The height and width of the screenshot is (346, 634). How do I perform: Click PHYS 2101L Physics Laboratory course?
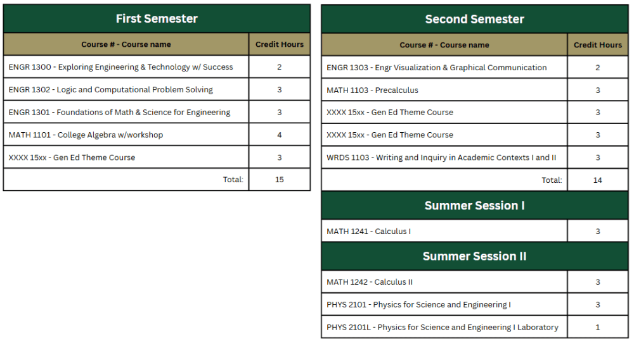tap(443, 328)
